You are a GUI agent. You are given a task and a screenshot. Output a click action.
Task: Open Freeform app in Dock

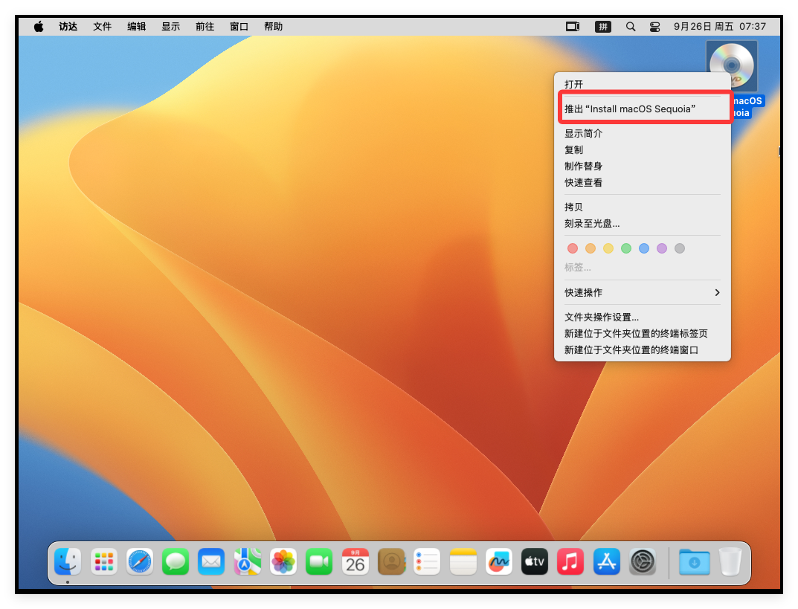[499, 561]
